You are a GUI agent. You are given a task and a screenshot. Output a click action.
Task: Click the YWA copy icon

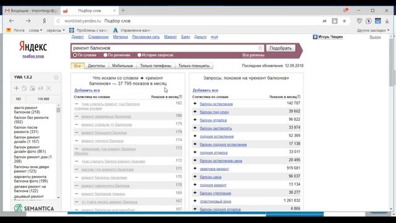pyautogui.click(x=24, y=88)
